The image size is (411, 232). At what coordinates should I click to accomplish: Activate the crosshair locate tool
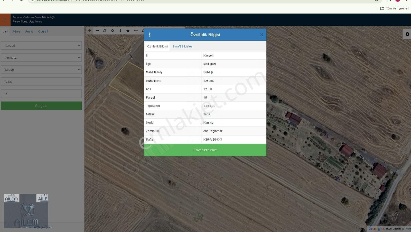pyautogui.click(x=113, y=31)
